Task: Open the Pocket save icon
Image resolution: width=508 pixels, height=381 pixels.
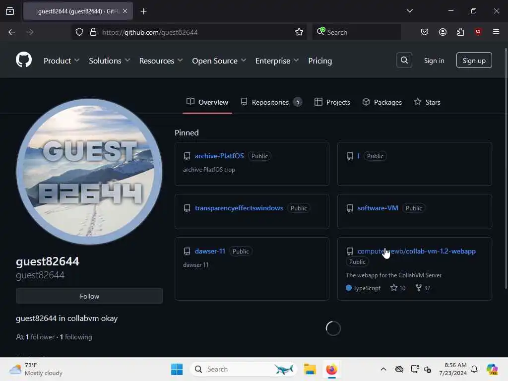Action: [425, 32]
